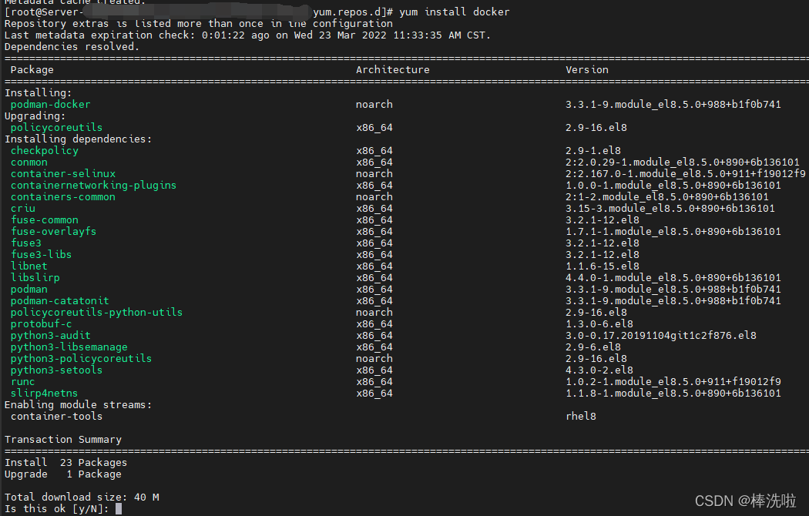Click the cursor after 'Is this ok [y/N]:' prompt

[x=119, y=509]
